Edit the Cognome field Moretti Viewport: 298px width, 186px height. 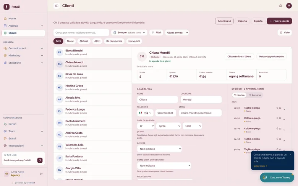pyautogui.click(x=201, y=99)
